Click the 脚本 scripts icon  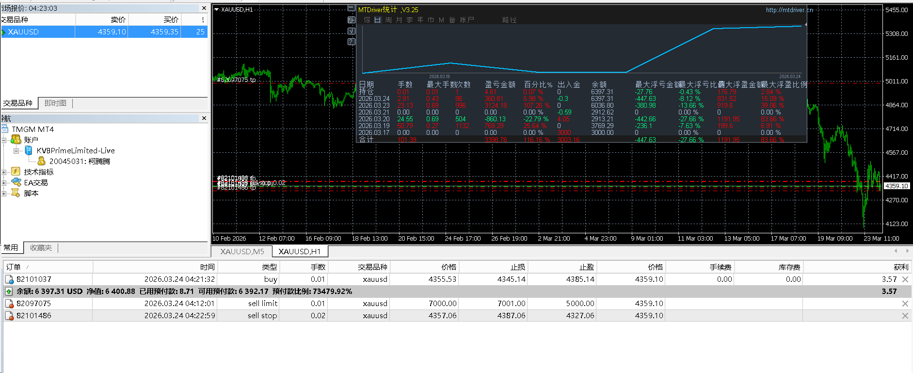click(x=16, y=193)
